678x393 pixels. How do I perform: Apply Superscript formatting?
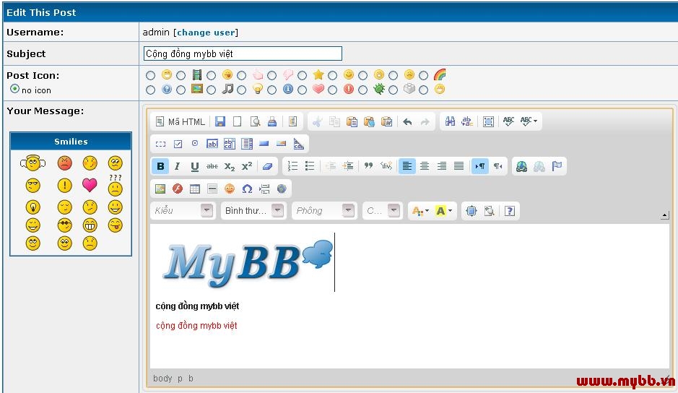[247, 166]
